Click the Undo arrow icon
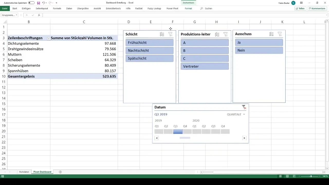Image resolution: width=329 pixels, height=185 pixels. coord(43,3)
